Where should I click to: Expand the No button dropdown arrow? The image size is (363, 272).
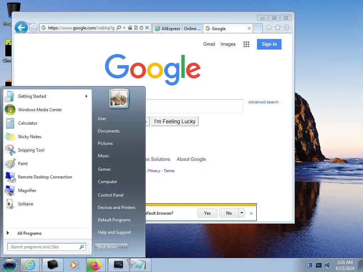(241, 213)
